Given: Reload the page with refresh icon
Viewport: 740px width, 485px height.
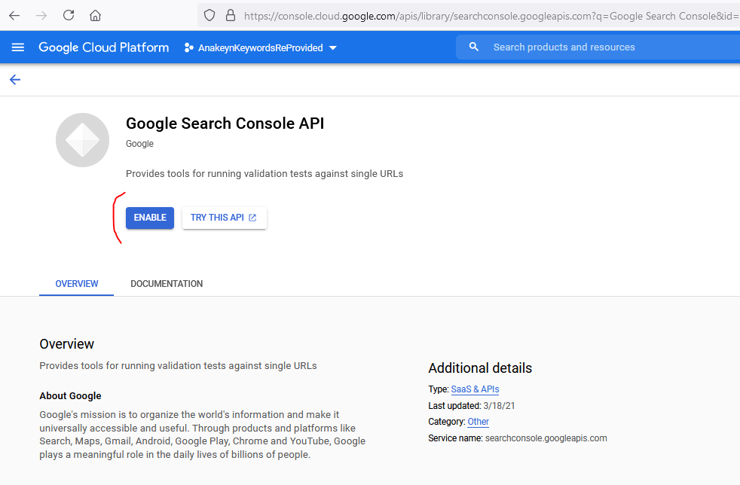Looking at the screenshot, I should [x=69, y=15].
